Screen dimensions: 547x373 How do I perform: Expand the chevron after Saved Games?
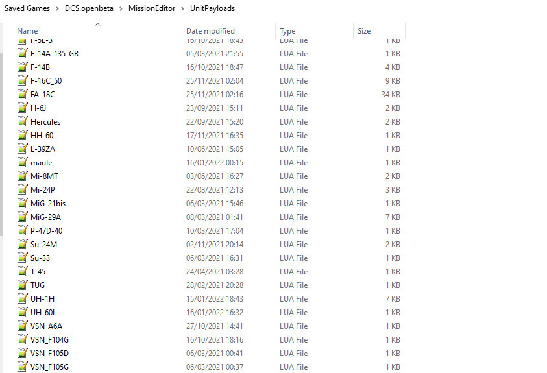57,8
